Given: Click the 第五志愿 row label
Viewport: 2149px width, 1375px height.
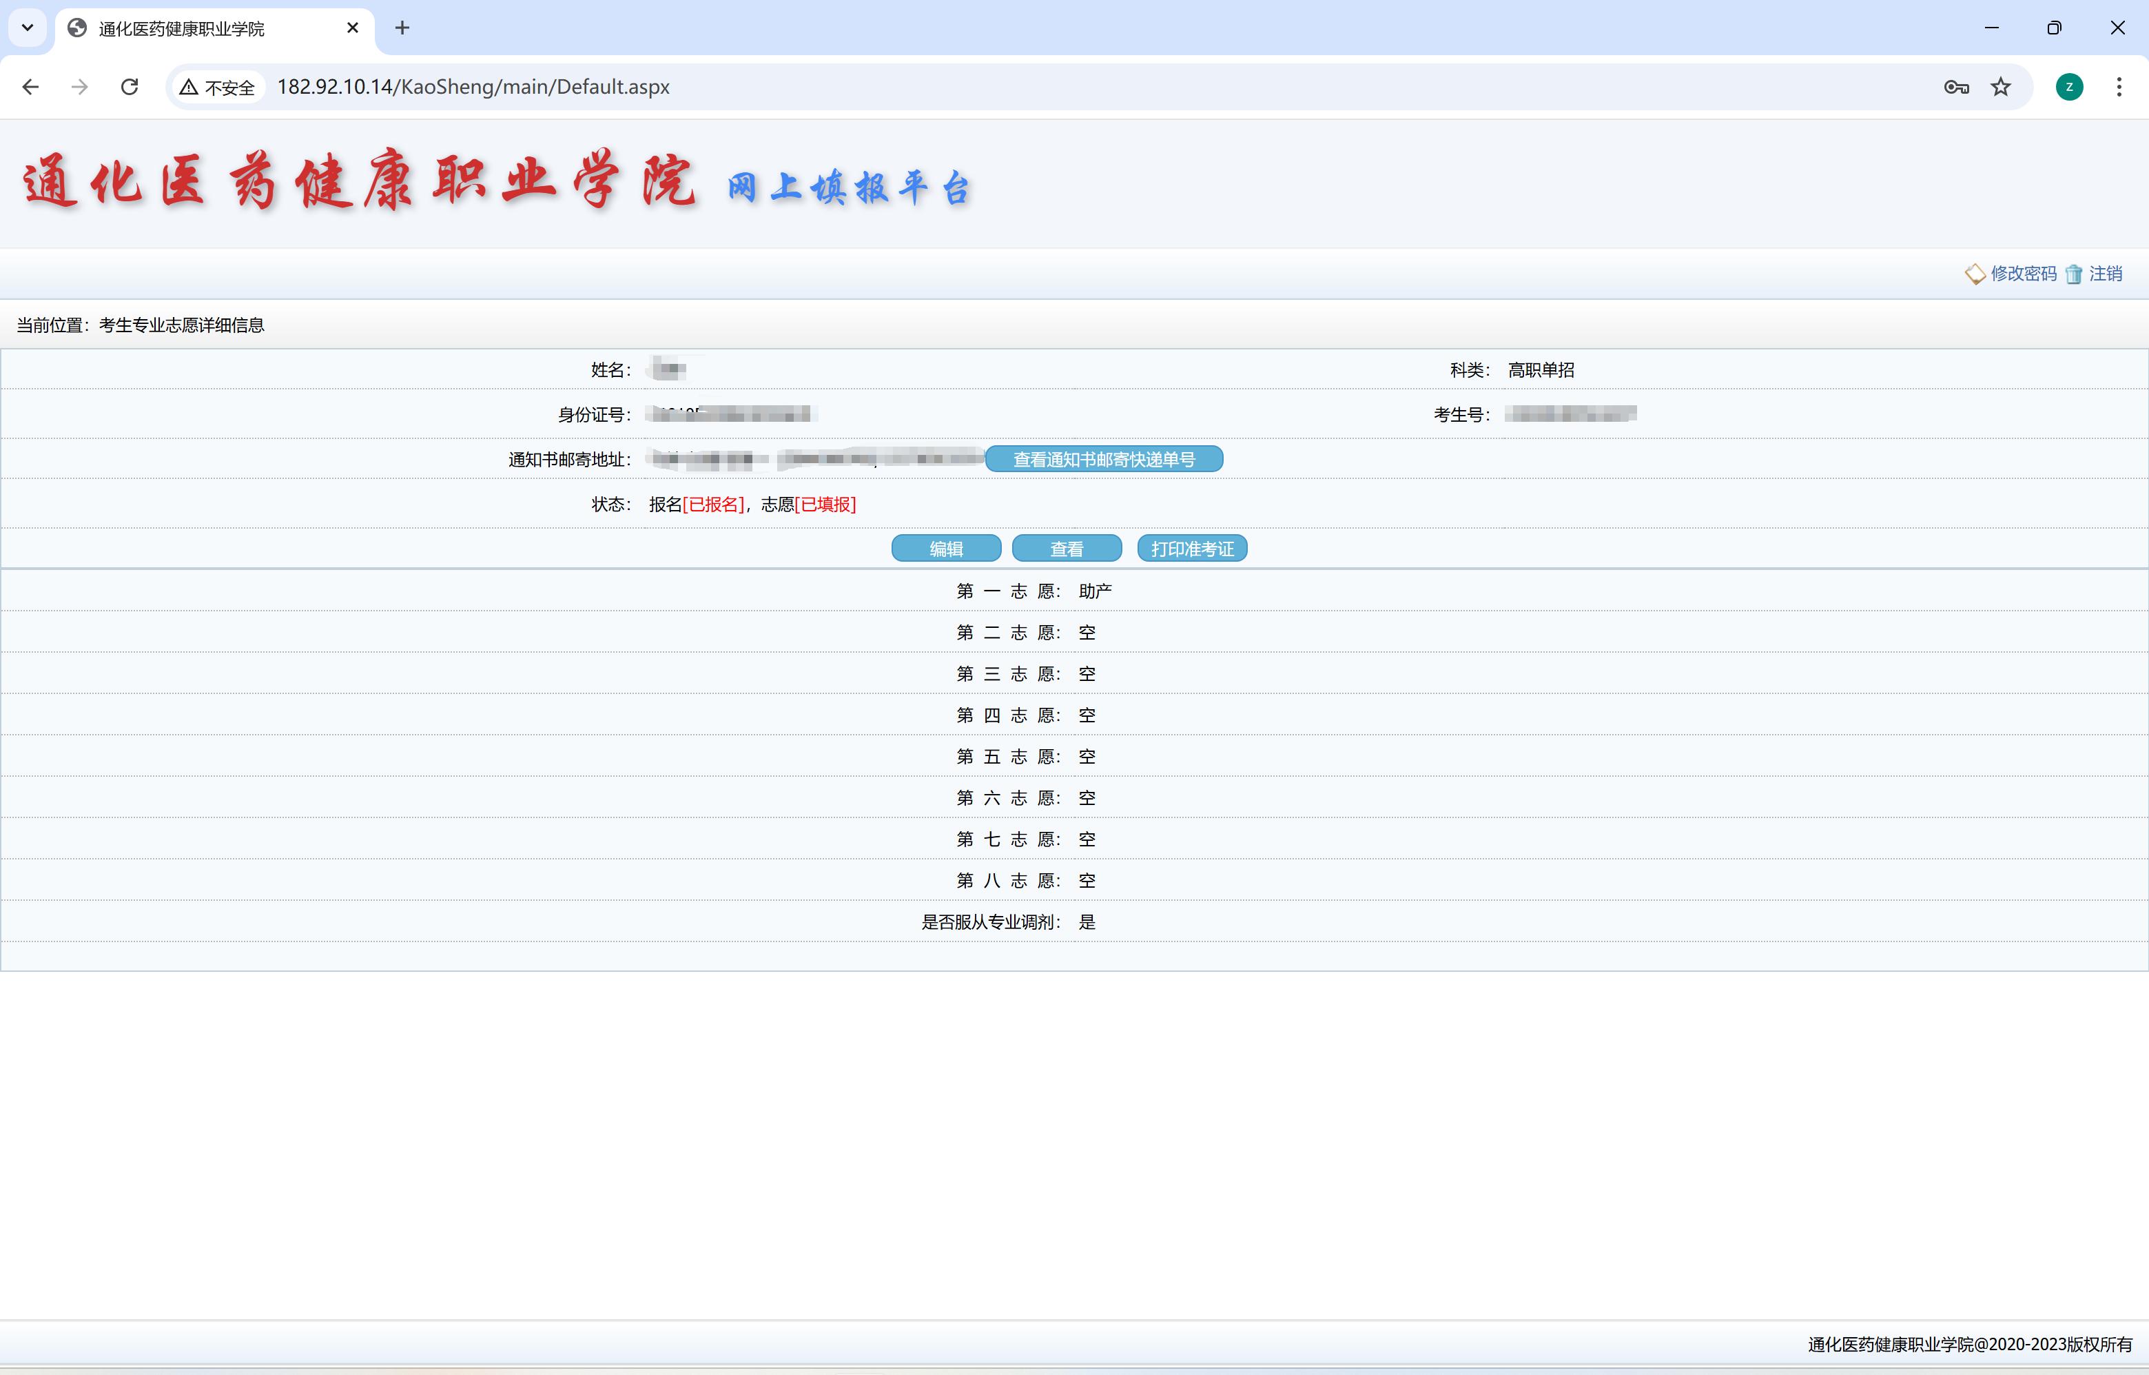Looking at the screenshot, I should 1009,756.
